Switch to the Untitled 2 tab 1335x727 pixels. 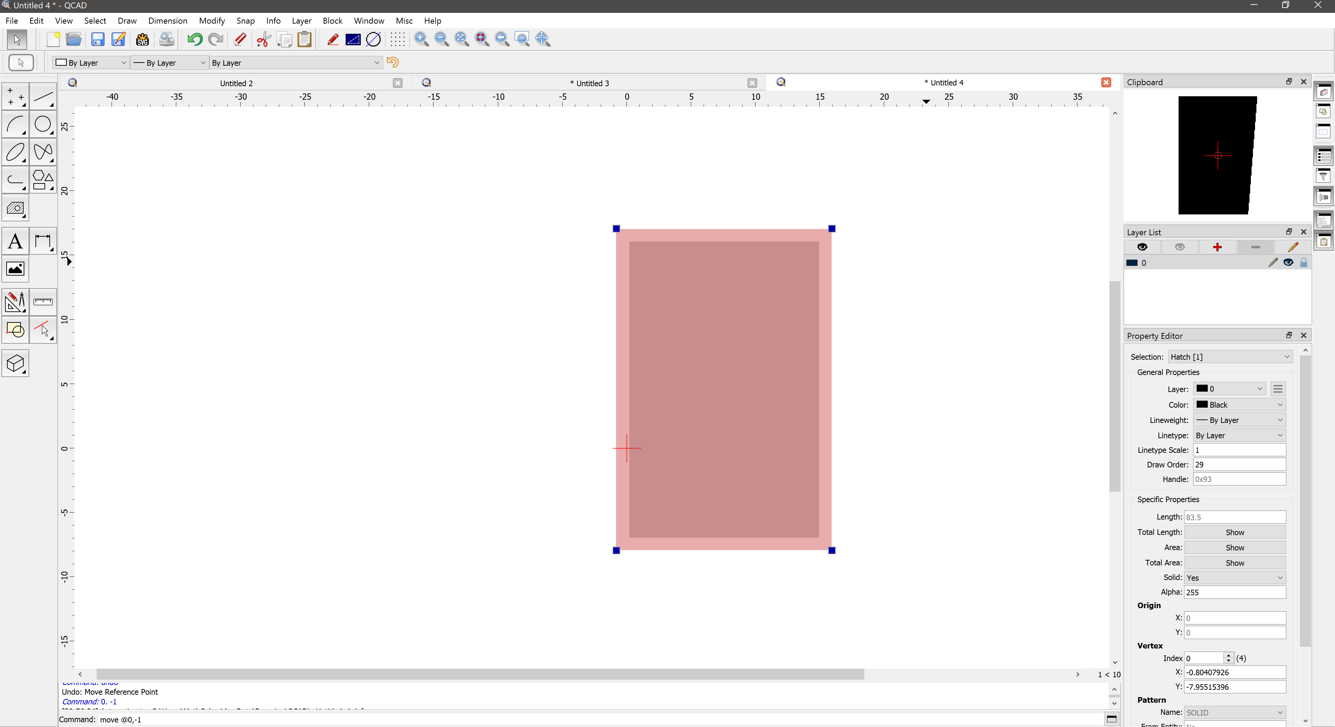point(236,83)
